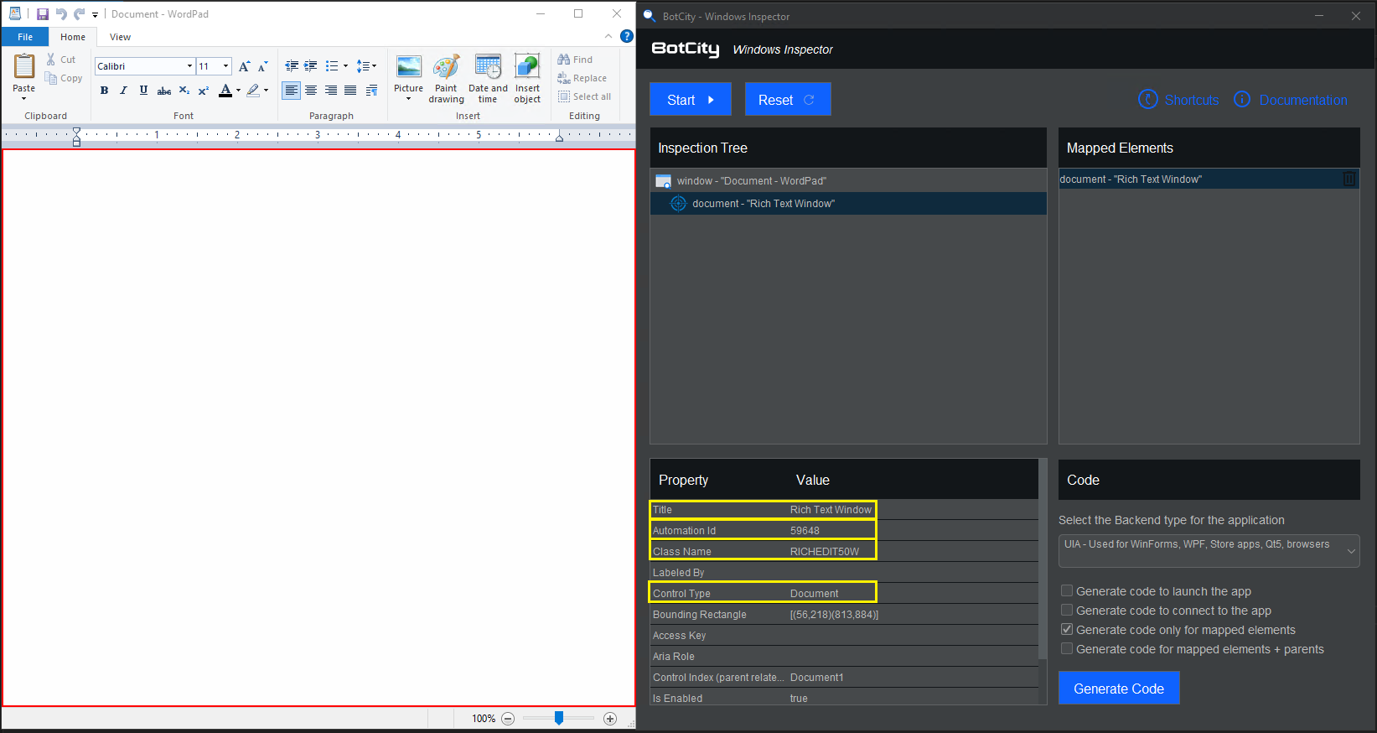Select the document "Rich Text Window" tree row
The width and height of the screenshot is (1377, 733).
[848, 203]
